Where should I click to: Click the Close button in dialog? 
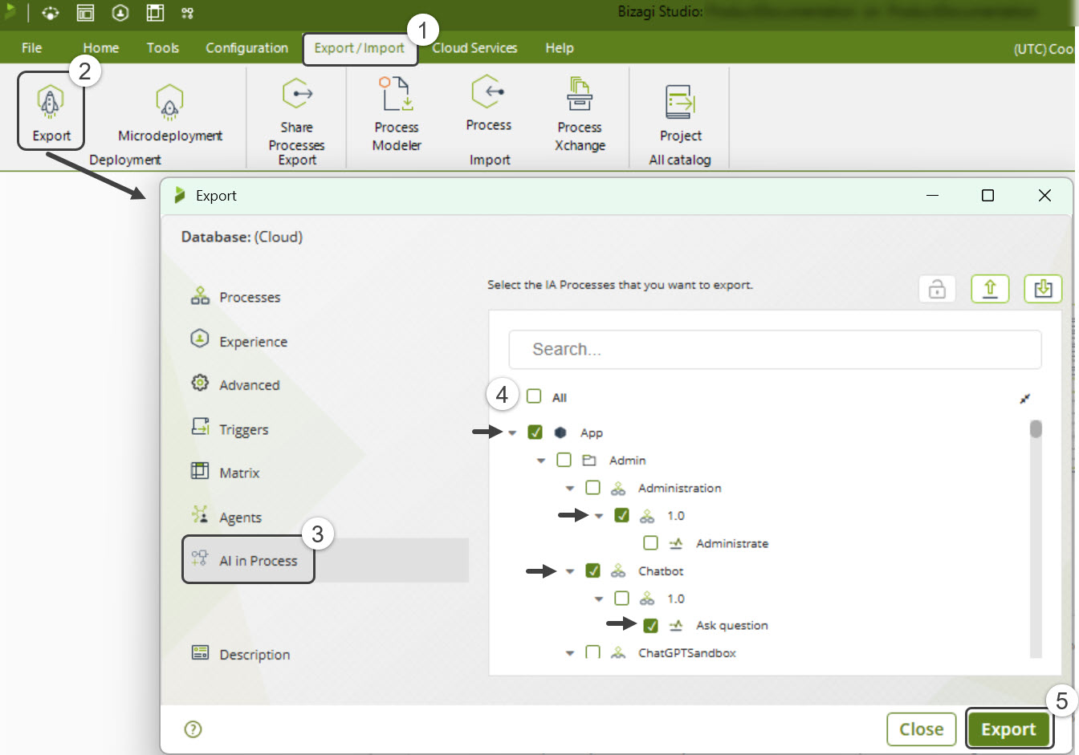(921, 729)
